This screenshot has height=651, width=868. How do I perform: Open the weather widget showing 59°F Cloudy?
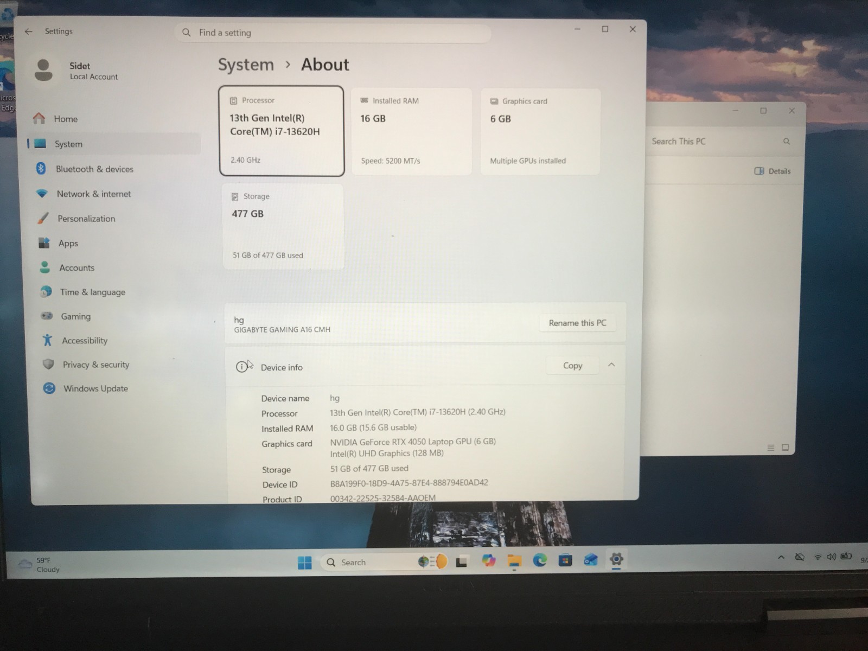pyautogui.click(x=39, y=565)
